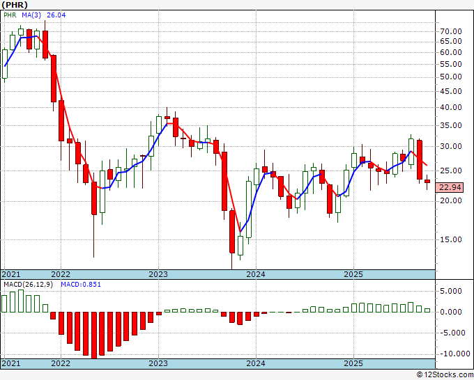Click 2025 on the price chart timeline
This screenshot has height=380, width=474.
tap(353, 274)
